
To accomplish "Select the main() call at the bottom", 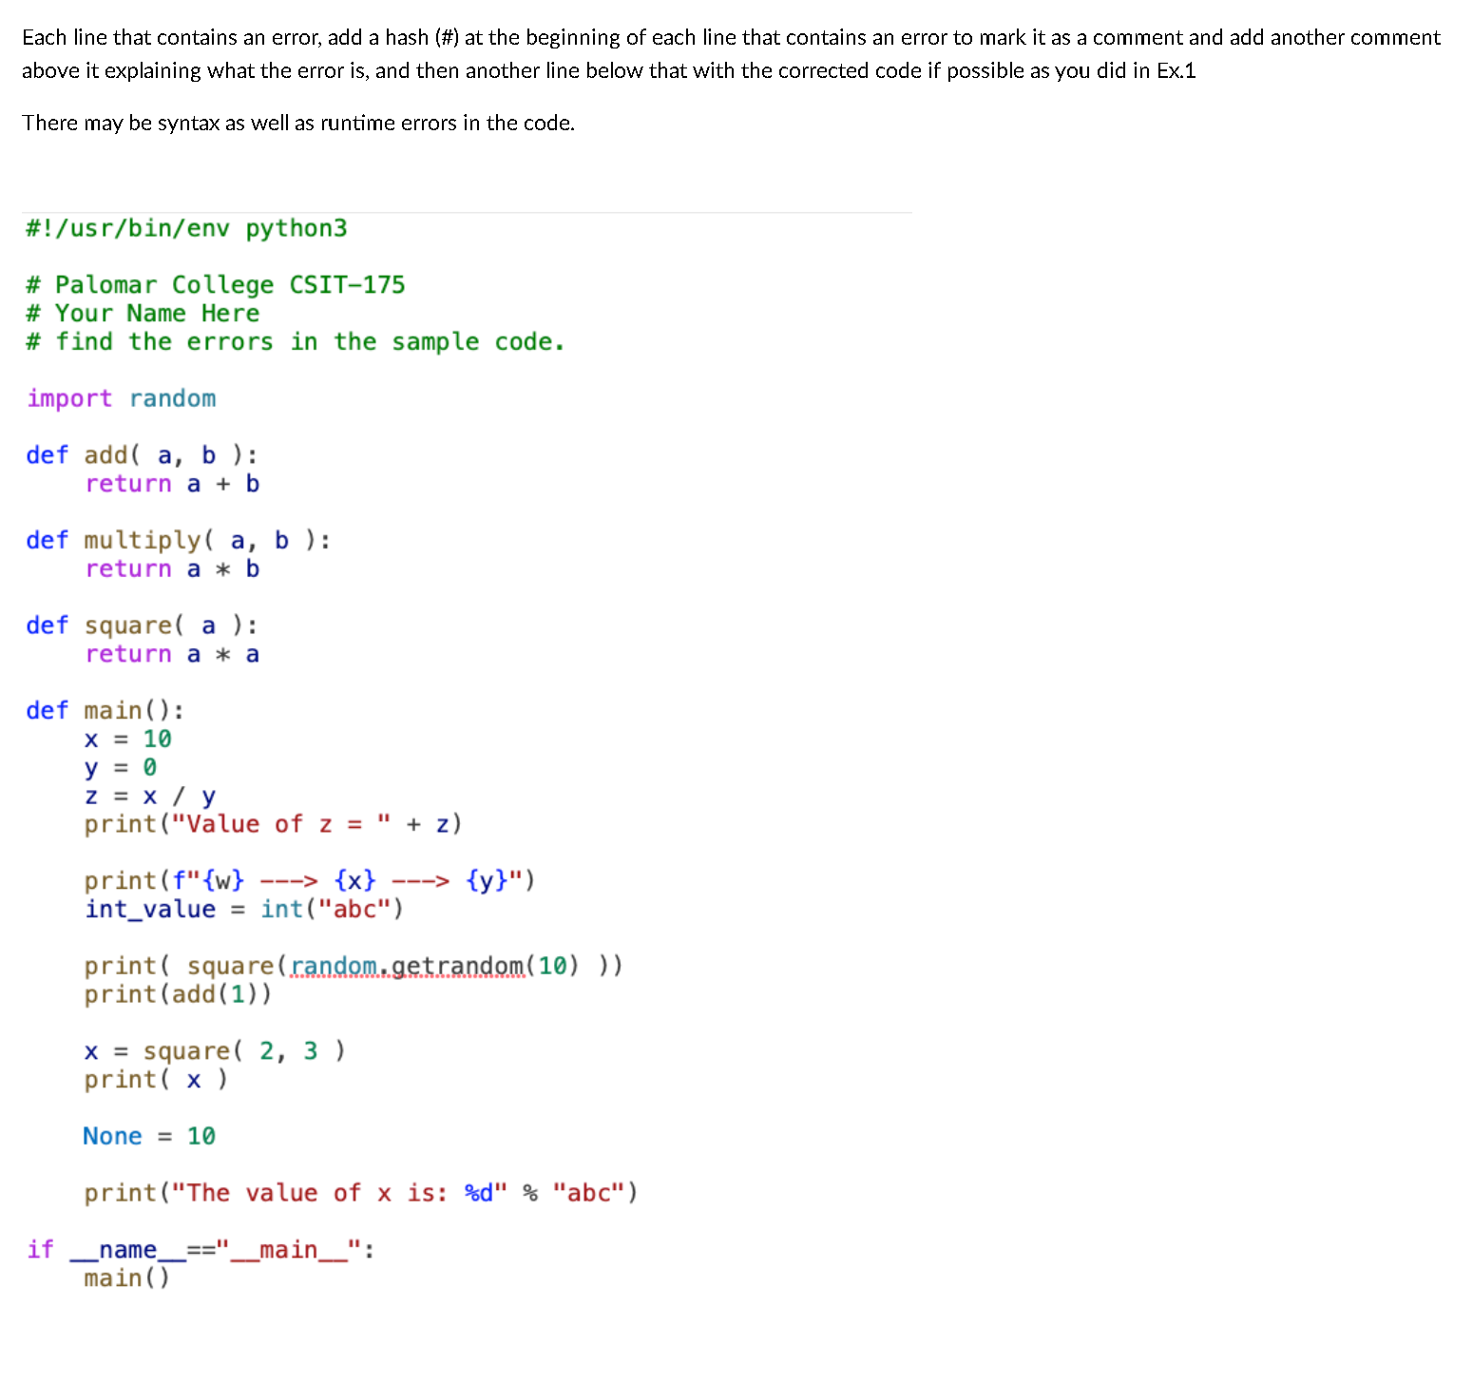I will tap(125, 1278).
